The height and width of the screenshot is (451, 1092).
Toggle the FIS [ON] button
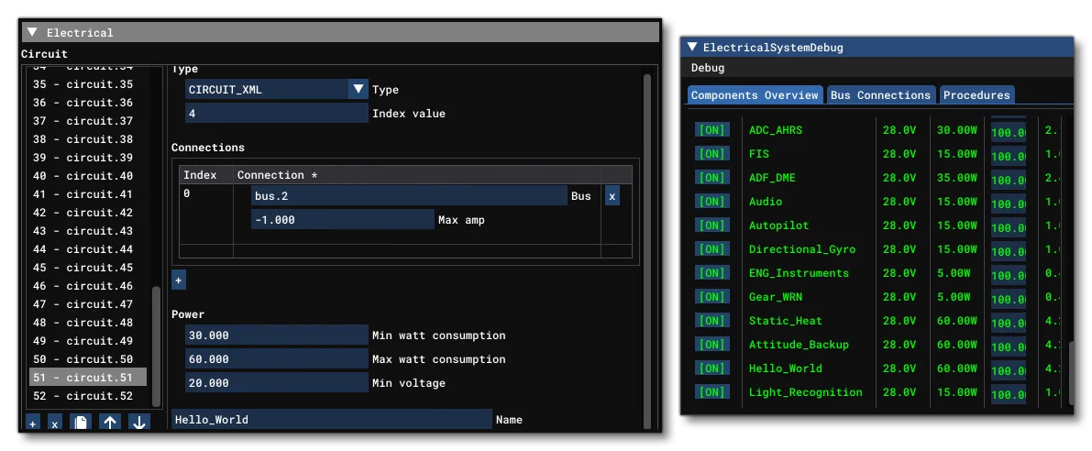point(711,154)
